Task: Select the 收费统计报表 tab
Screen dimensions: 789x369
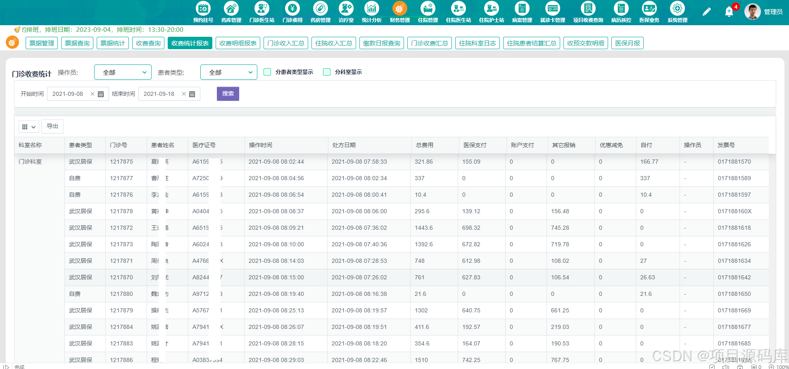Action: [190, 43]
